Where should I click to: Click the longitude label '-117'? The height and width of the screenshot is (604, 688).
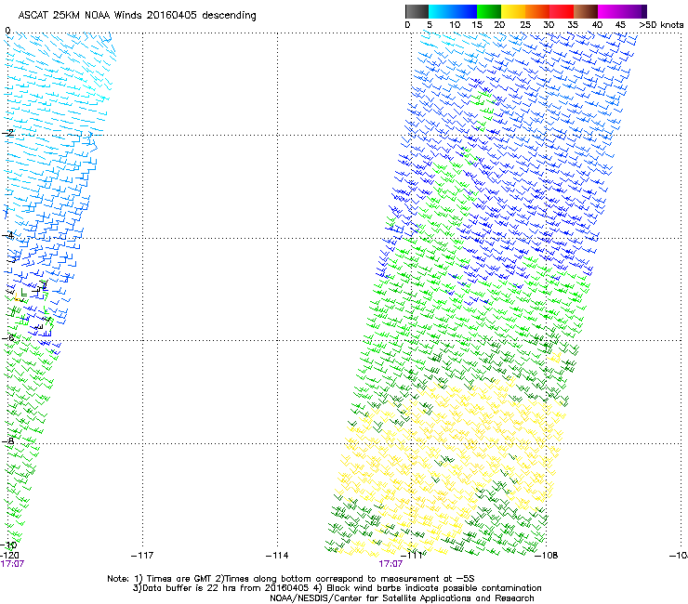[x=142, y=556]
